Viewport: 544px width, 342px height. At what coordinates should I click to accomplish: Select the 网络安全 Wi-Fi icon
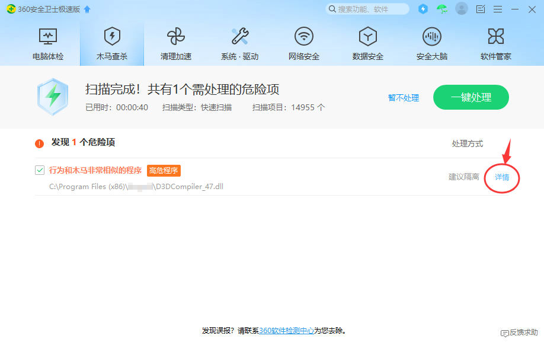pos(304,37)
